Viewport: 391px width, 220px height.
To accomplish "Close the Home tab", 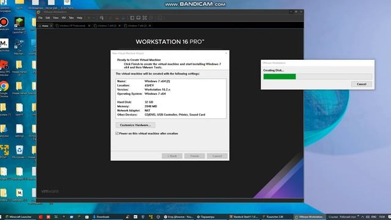I will click(51, 26).
